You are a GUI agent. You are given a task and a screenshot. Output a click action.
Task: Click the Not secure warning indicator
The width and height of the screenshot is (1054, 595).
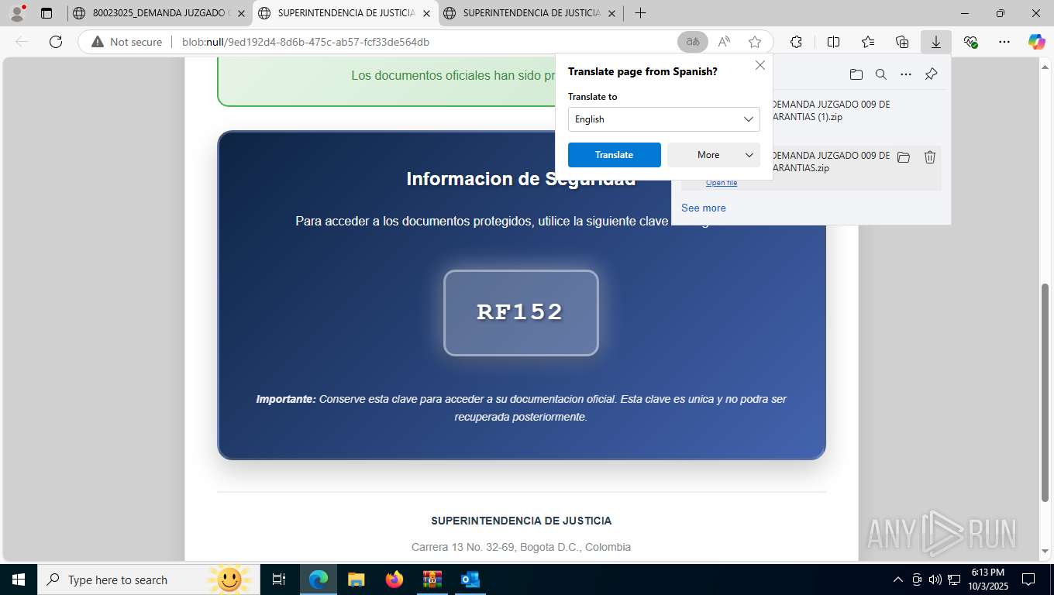[x=127, y=42]
